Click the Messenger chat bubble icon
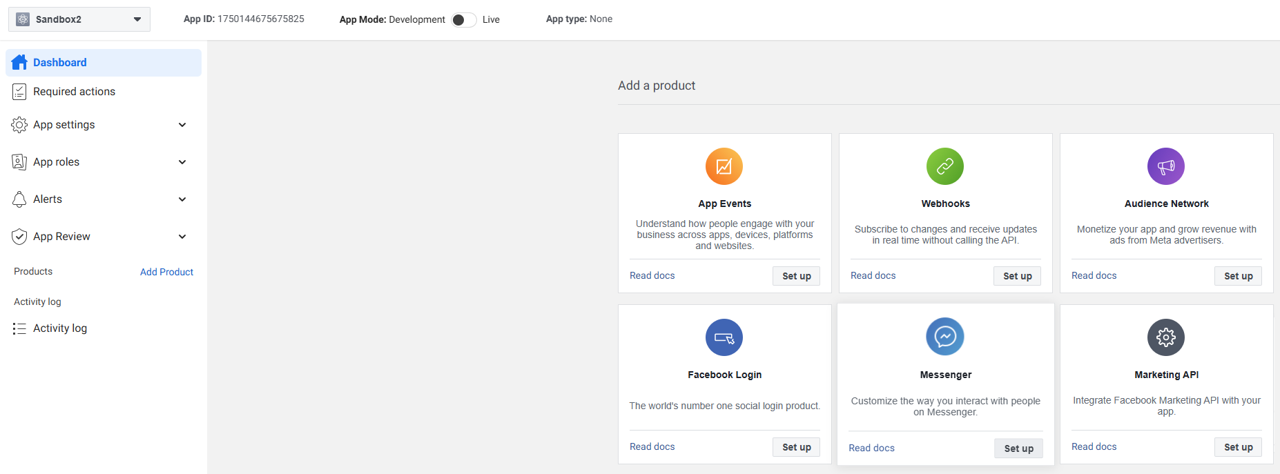The image size is (1280, 474). coord(944,337)
